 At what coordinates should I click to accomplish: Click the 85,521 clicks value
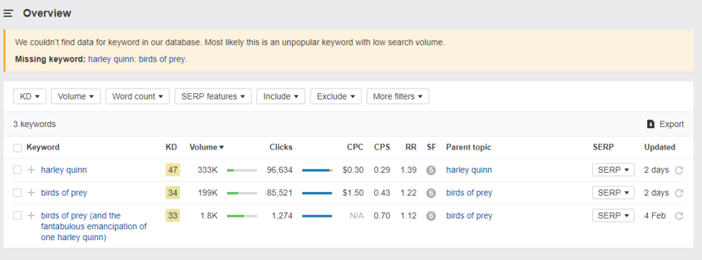coord(280,193)
